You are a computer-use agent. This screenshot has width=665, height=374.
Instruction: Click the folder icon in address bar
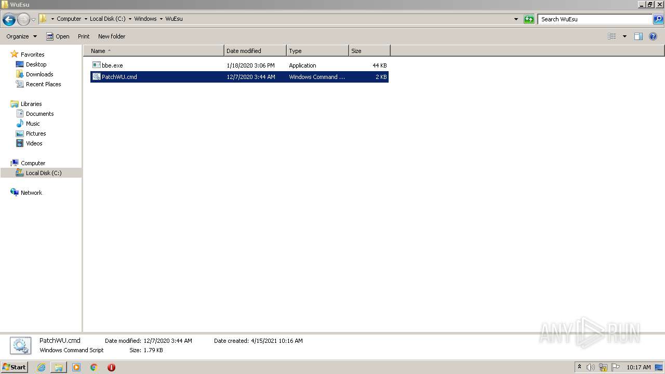[x=43, y=19]
